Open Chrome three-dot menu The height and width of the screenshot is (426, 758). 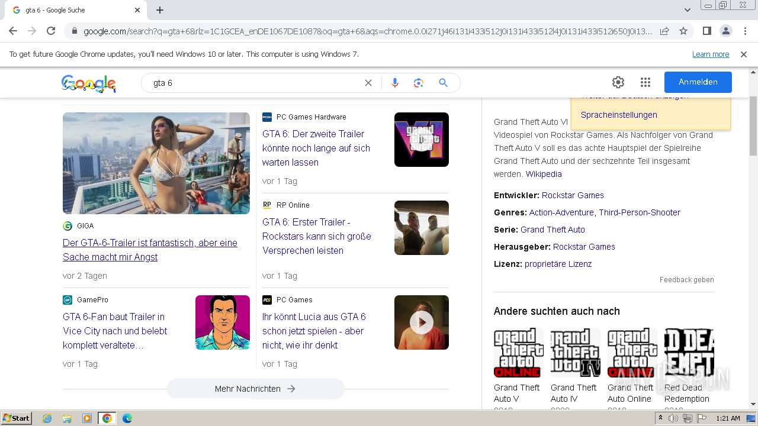pyautogui.click(x=744, y=31)
